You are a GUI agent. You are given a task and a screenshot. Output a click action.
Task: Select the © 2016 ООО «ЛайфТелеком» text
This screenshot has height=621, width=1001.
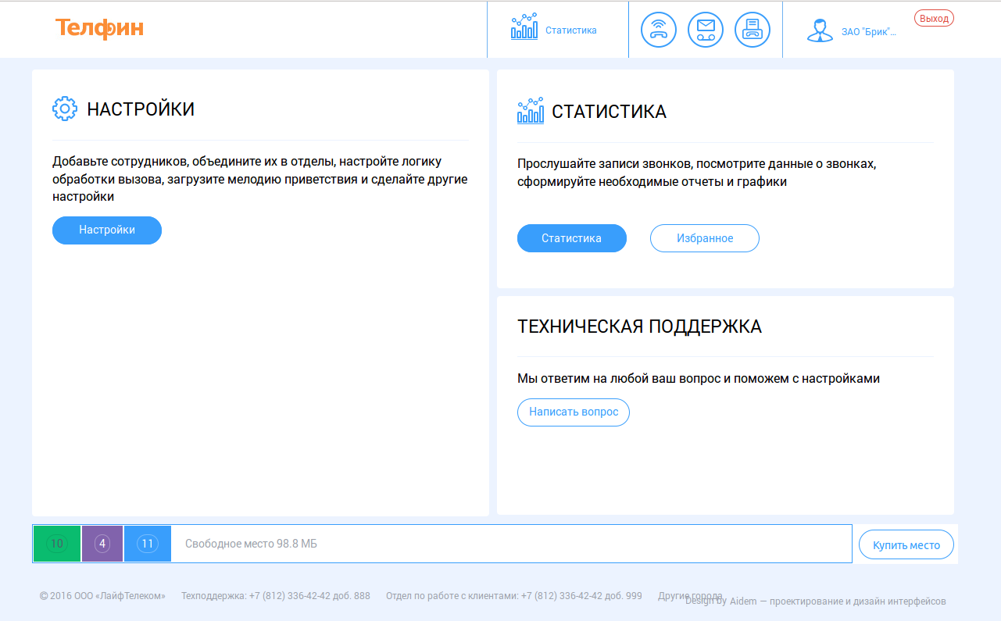point(102,596)
